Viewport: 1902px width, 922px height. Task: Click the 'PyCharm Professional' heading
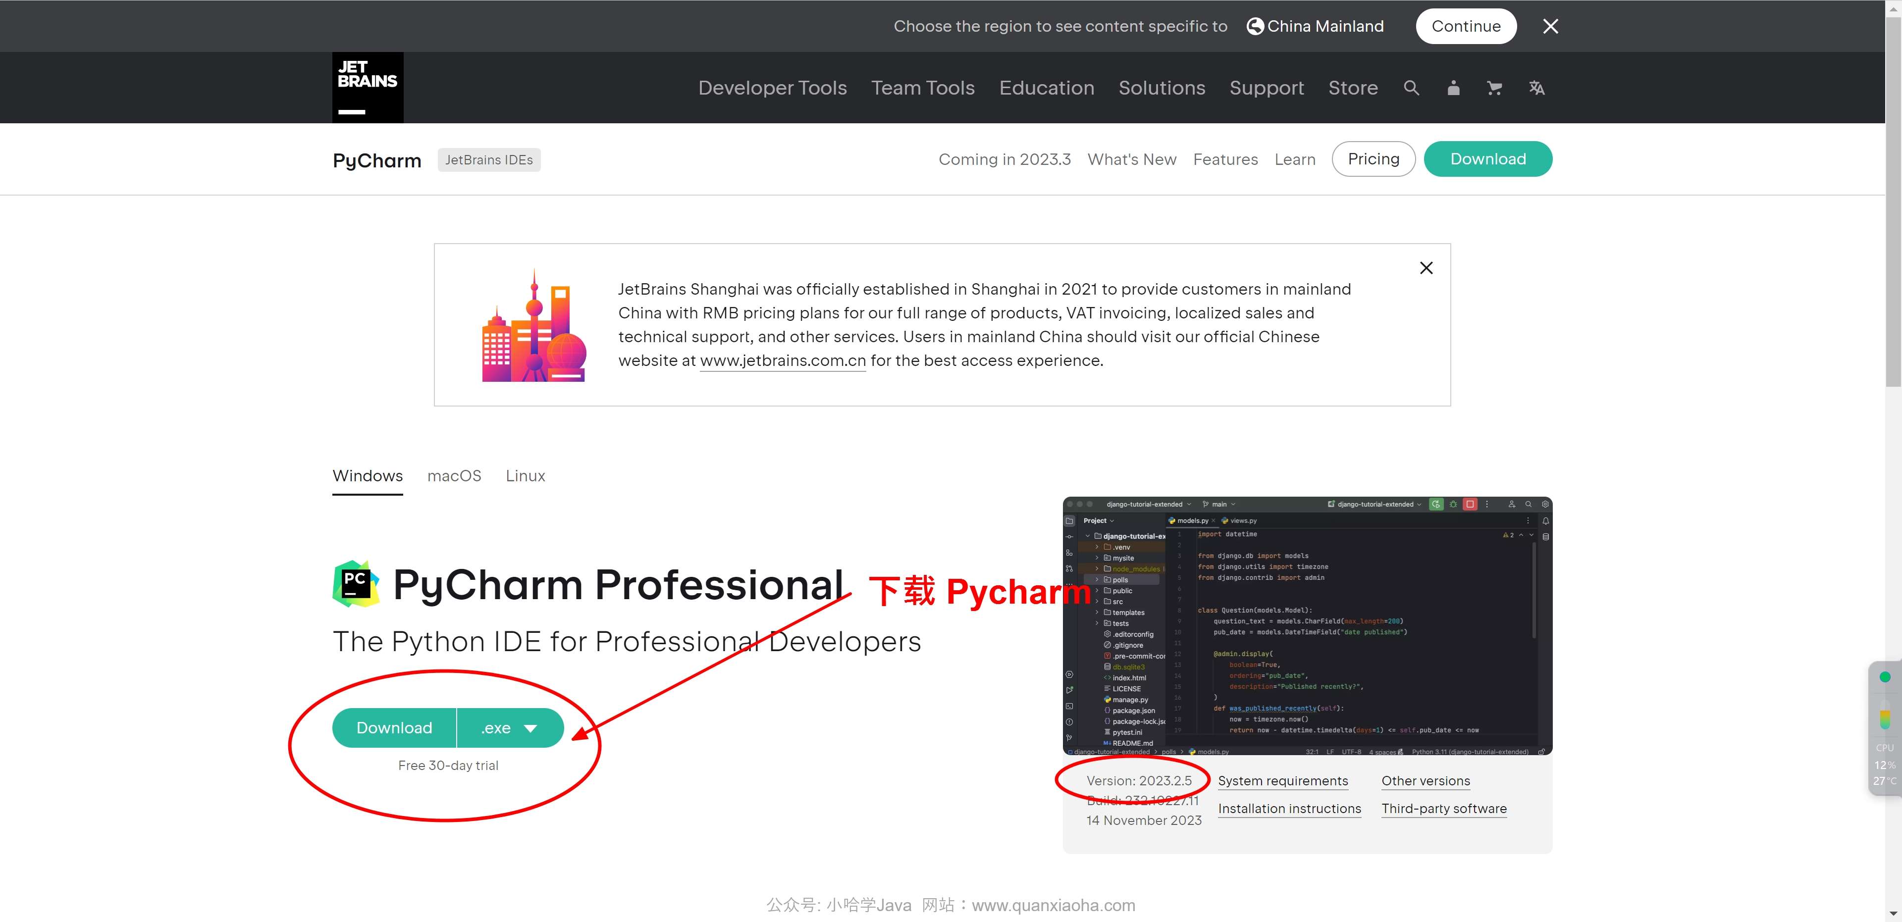click(618, 585)
